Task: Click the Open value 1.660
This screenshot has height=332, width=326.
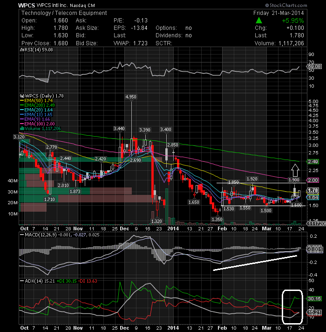Action: tap(61, 21)
